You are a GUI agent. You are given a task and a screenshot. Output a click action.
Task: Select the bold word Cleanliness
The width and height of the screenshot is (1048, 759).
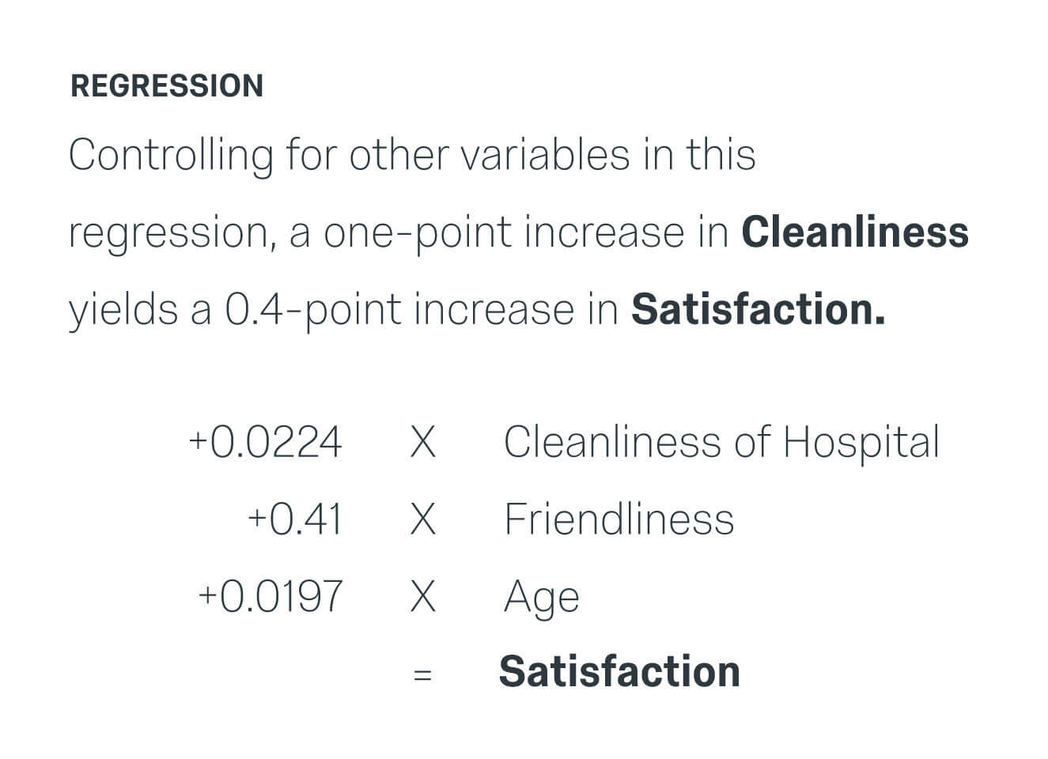pos(855,232)
